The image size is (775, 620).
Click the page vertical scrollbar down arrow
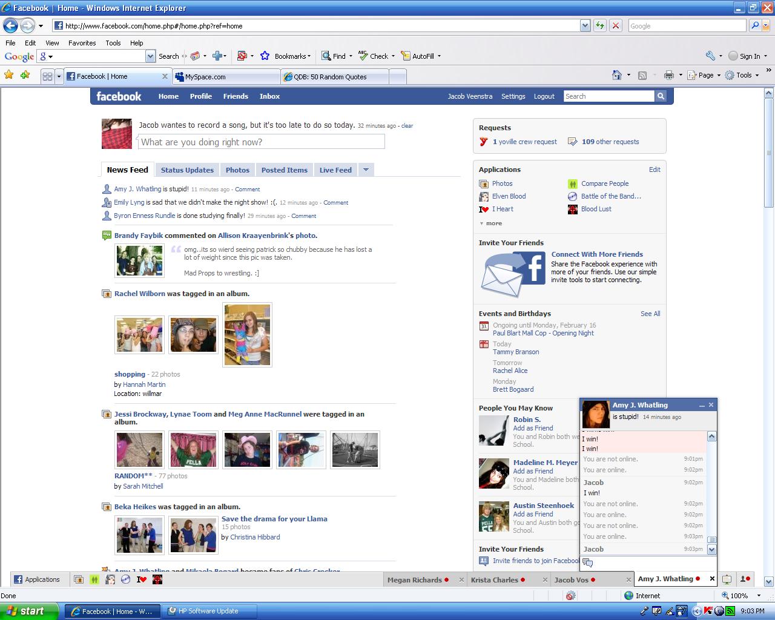(769, 581)
